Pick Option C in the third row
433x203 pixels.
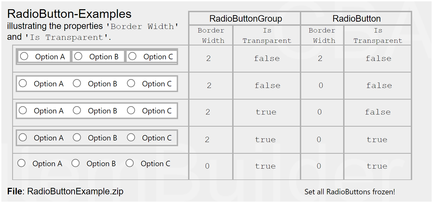pos(131,110)
